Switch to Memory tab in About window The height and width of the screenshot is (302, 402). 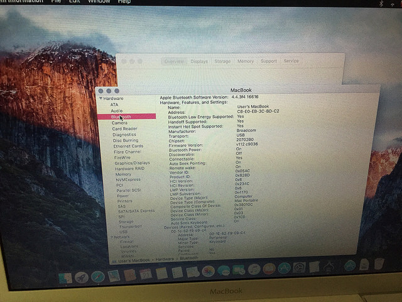click(x=246, y=61)
